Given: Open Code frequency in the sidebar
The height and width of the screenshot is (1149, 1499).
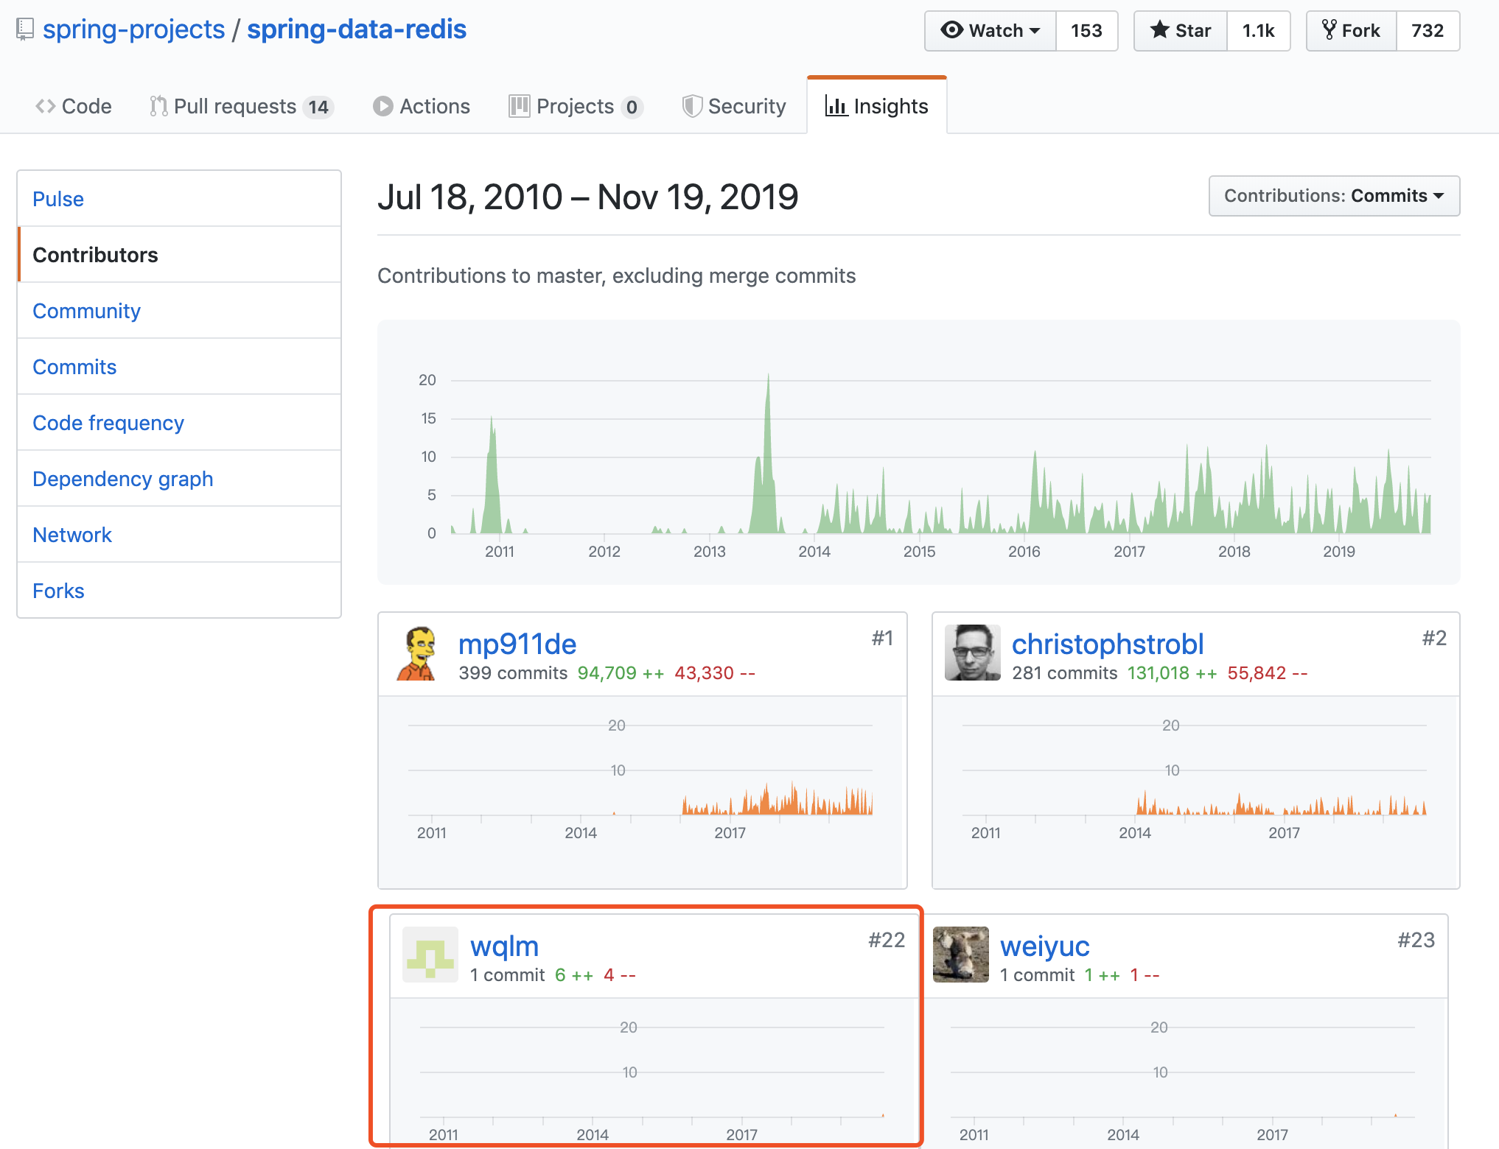Looking at the screenshot, I should pyautogui.click(x=179, y=423).
